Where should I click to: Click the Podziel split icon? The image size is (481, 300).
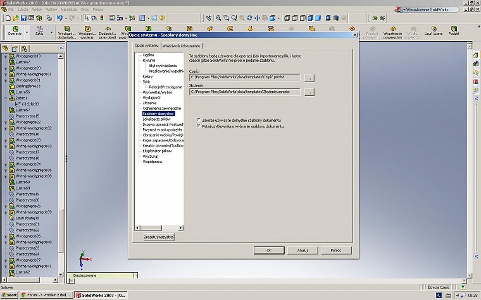pyautogui.click(x=454, y=31)
